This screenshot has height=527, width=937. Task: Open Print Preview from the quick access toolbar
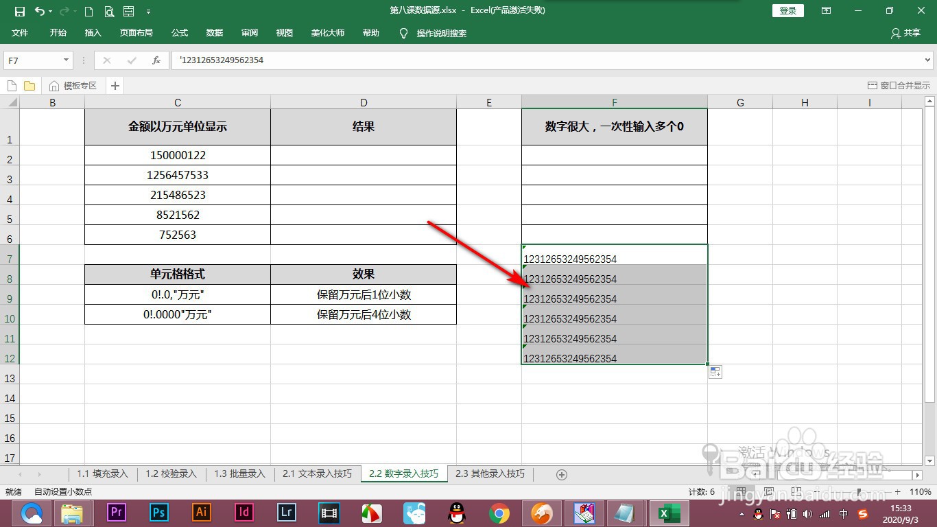tap(109, 11)
